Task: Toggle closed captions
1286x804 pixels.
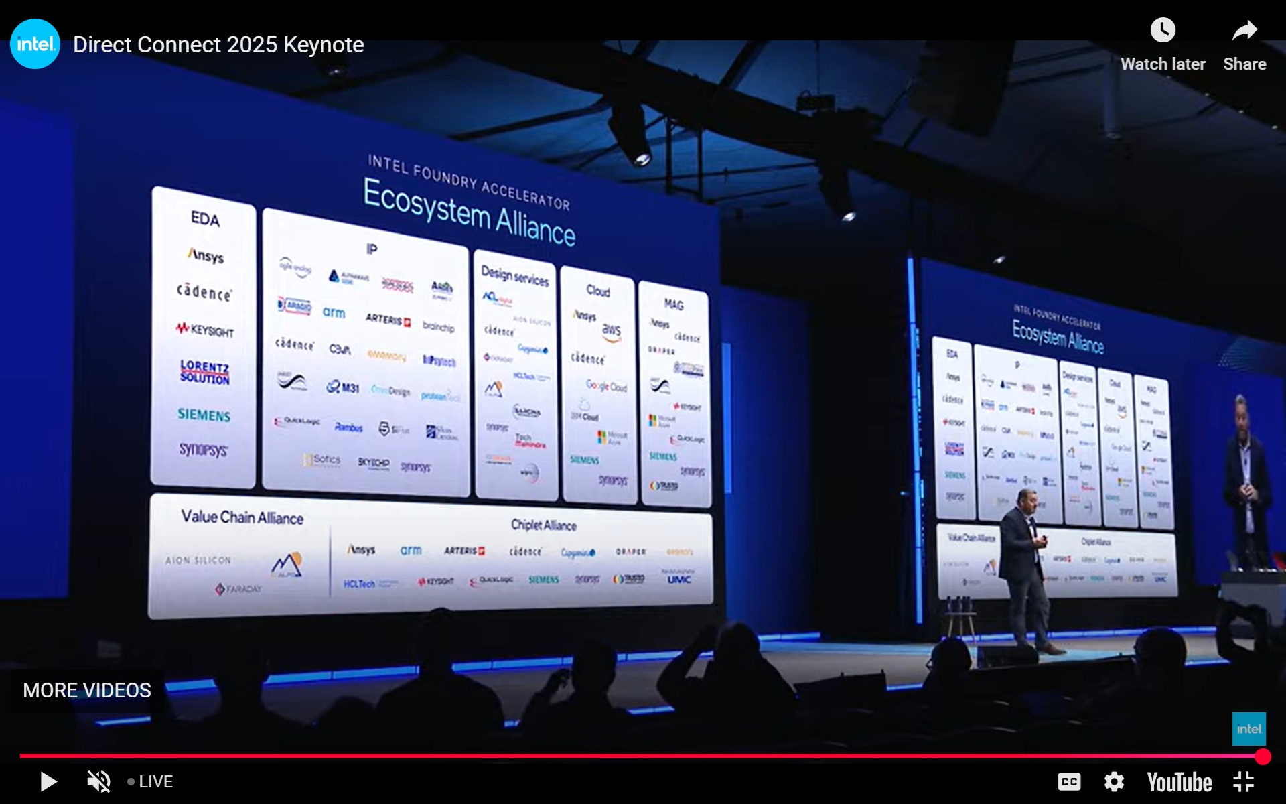Action: (1069, 781)
